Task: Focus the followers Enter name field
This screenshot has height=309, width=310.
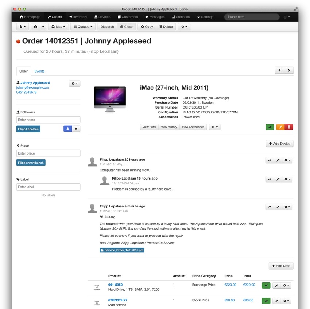Action: pyautogui.click(x=48, y=120)
